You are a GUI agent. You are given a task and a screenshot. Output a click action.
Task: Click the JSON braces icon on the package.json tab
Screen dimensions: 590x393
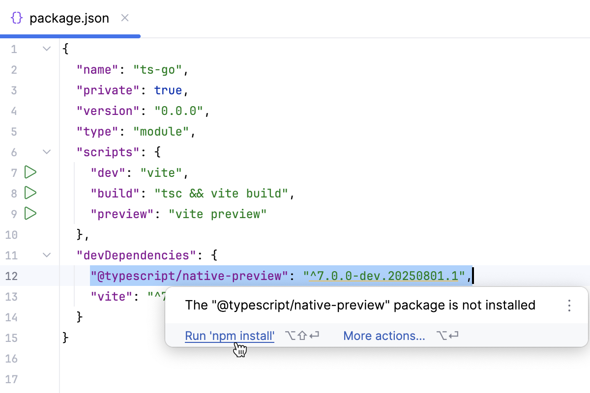click(x=16, y=18)
